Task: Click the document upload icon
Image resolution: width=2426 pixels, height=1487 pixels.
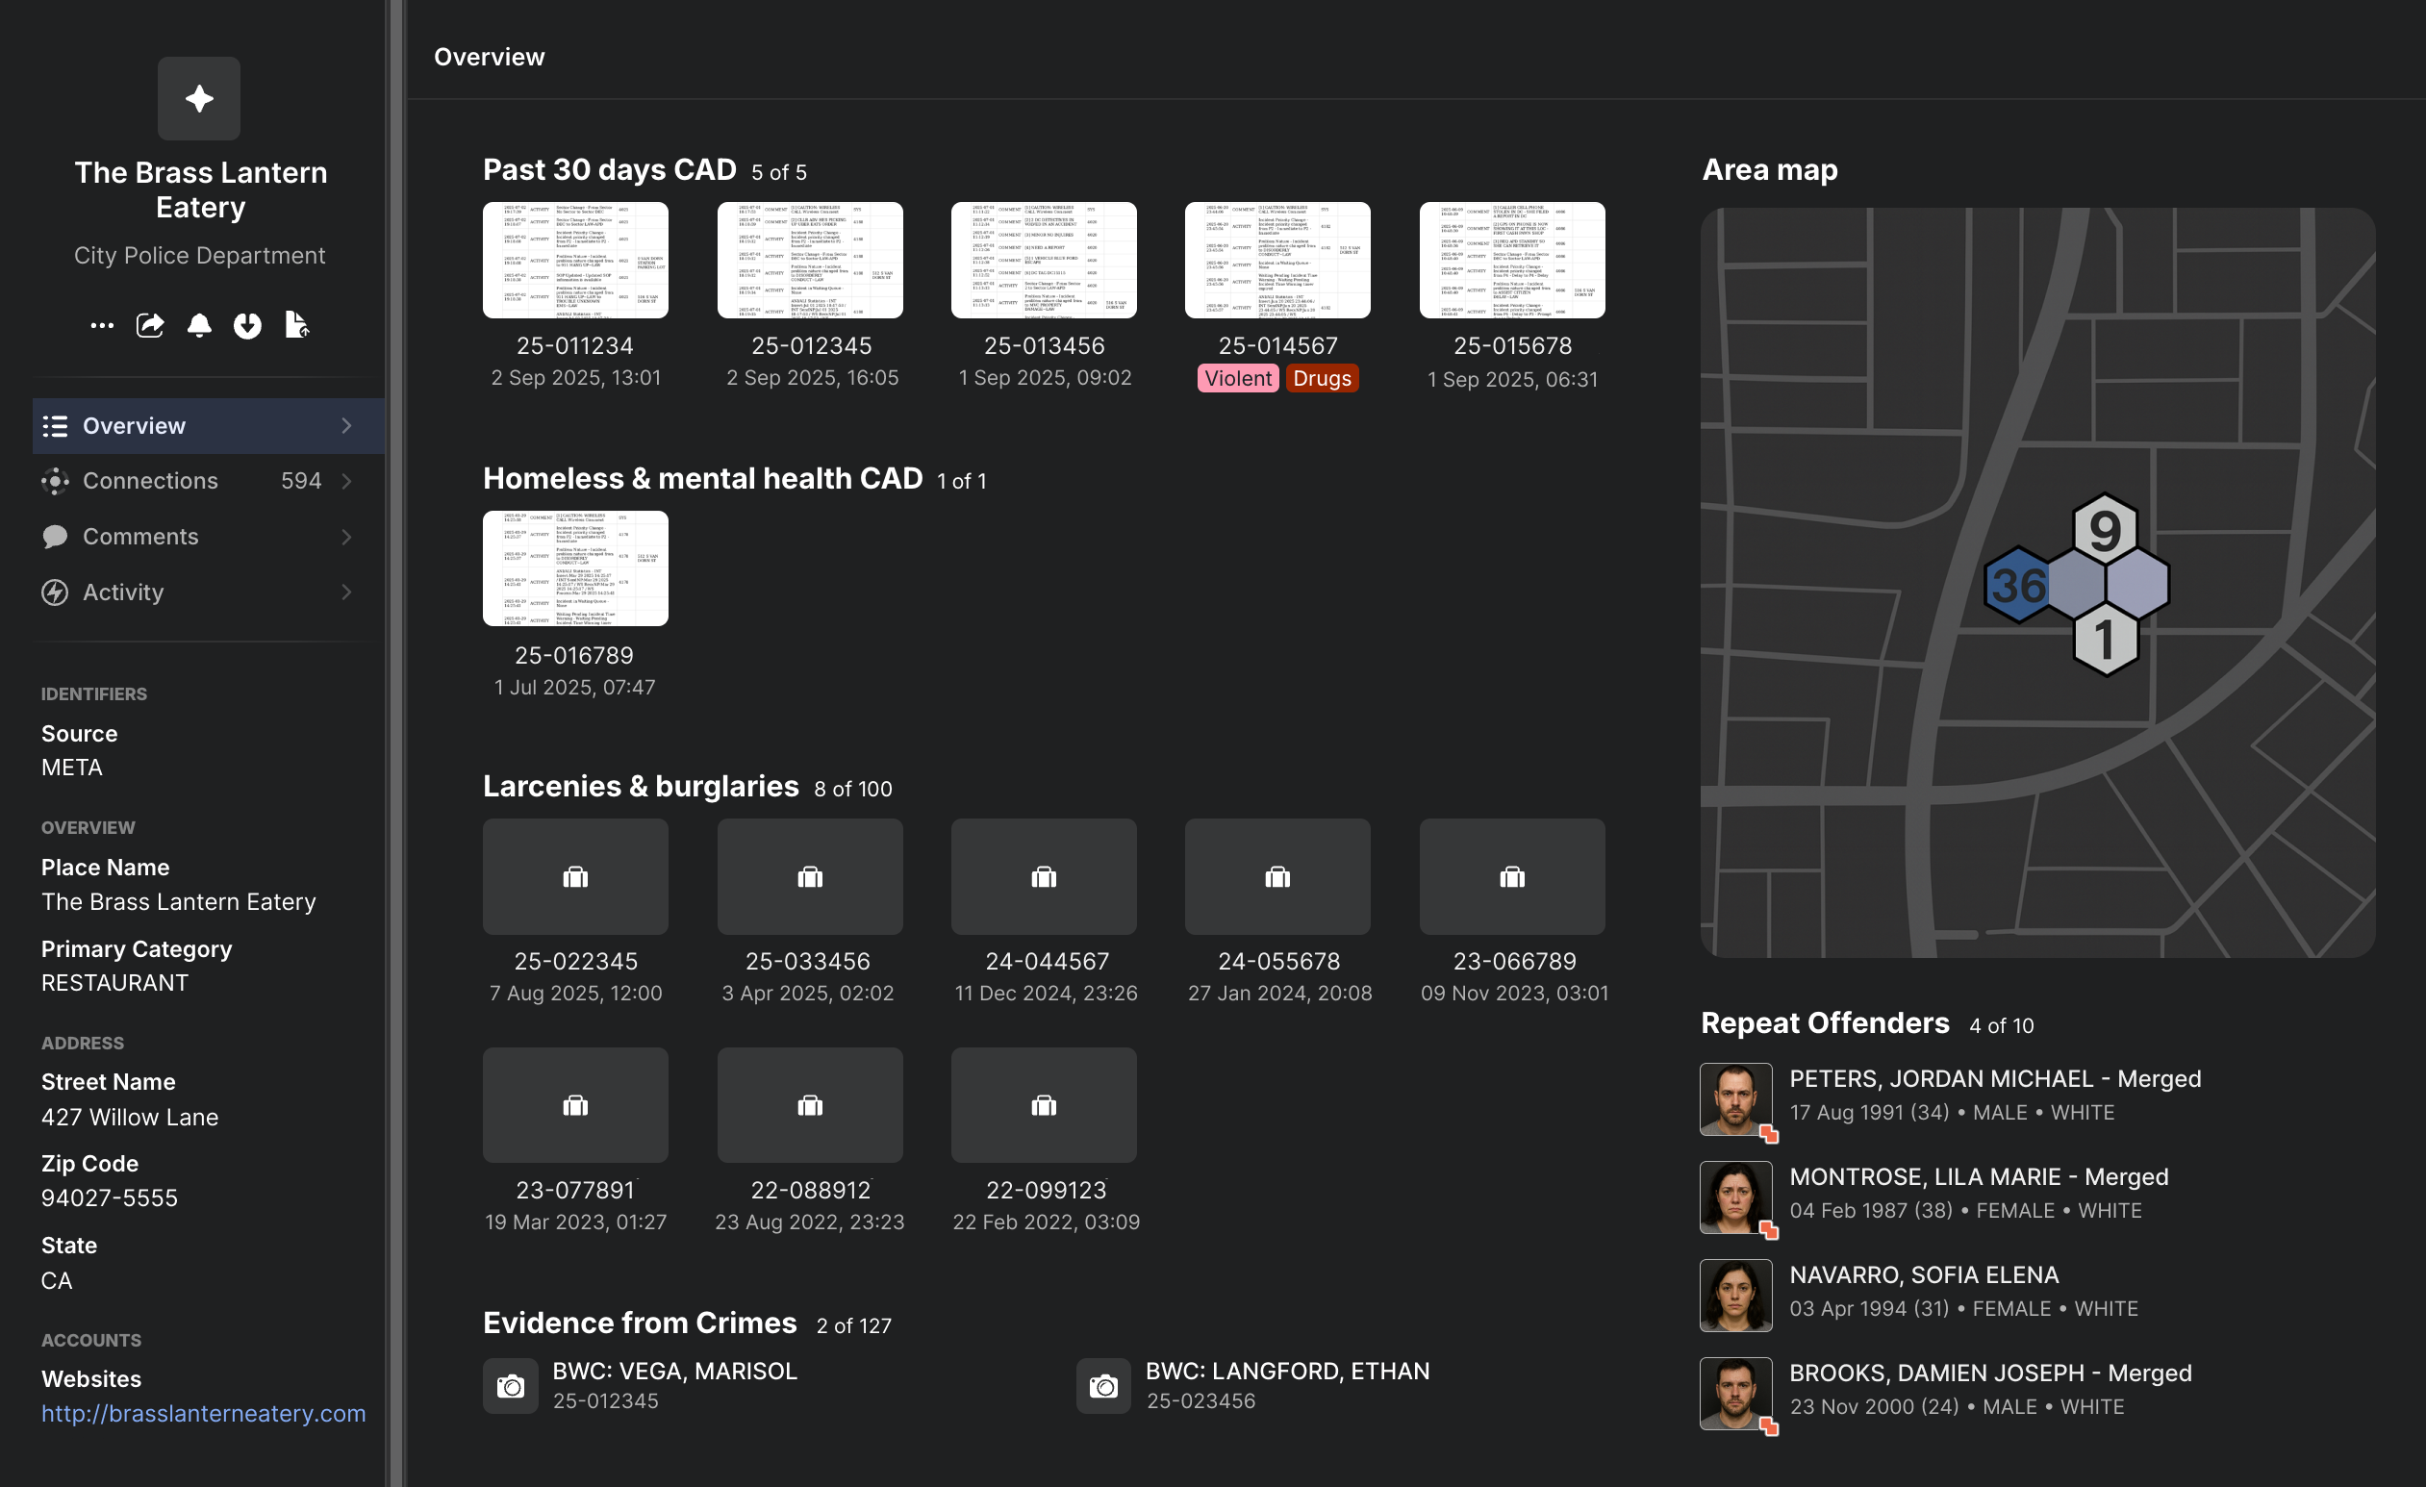Action: pyautogui.click(x=296, y=324)
